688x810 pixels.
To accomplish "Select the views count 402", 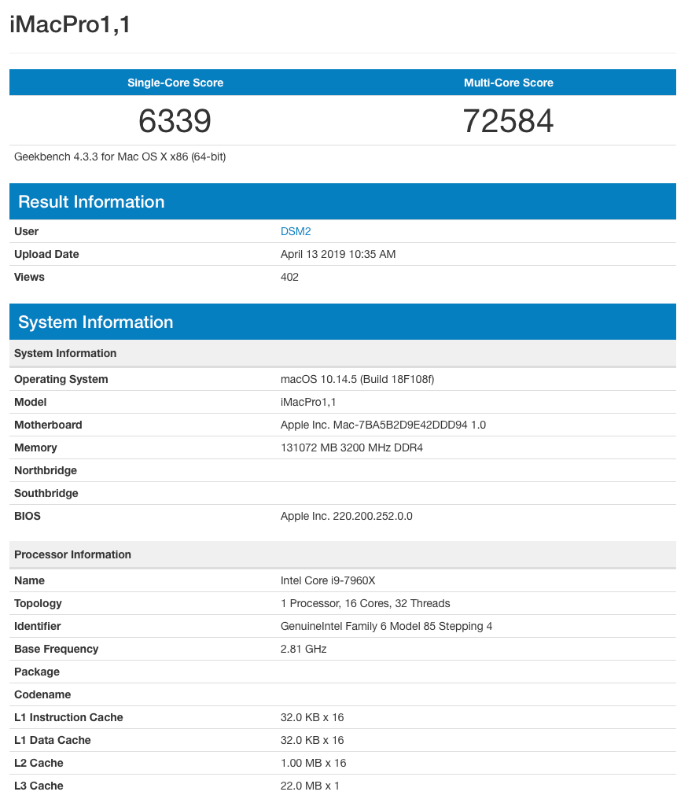I will 289,277.
